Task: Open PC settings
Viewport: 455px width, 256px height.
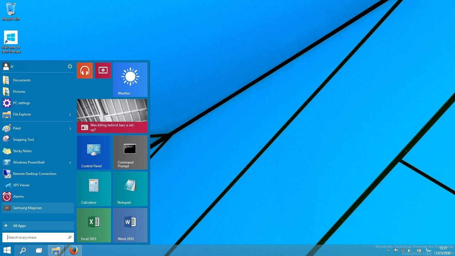Action: 38,103
